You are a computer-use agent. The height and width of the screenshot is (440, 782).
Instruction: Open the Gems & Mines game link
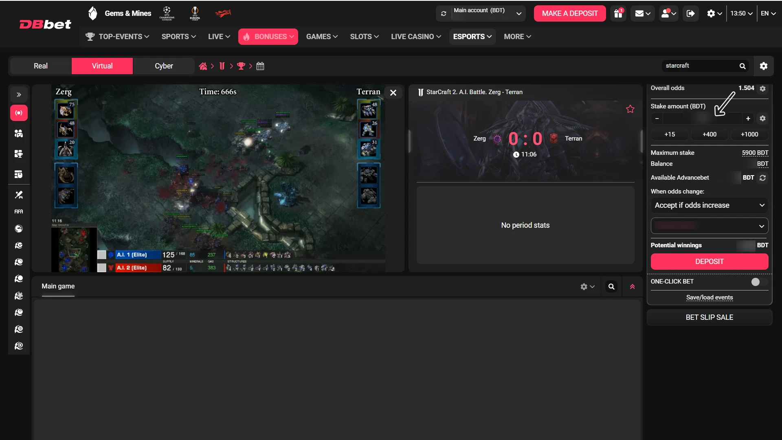[119, 13]
